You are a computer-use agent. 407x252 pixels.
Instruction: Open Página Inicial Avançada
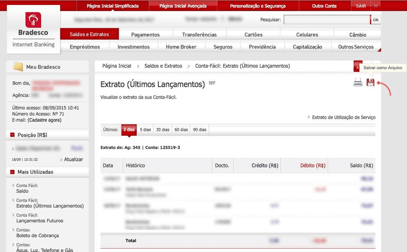coord(183,6)
